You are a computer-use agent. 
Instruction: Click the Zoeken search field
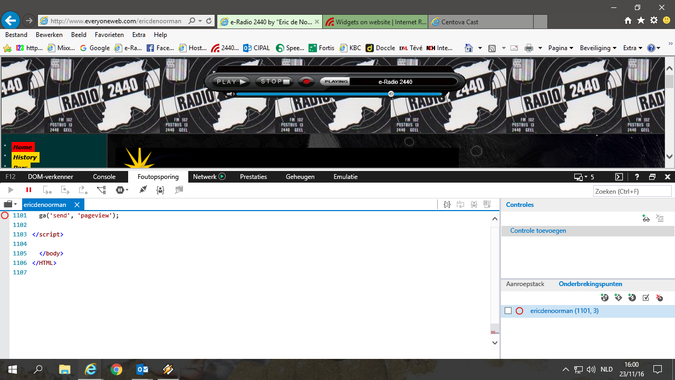coord(632,191)
